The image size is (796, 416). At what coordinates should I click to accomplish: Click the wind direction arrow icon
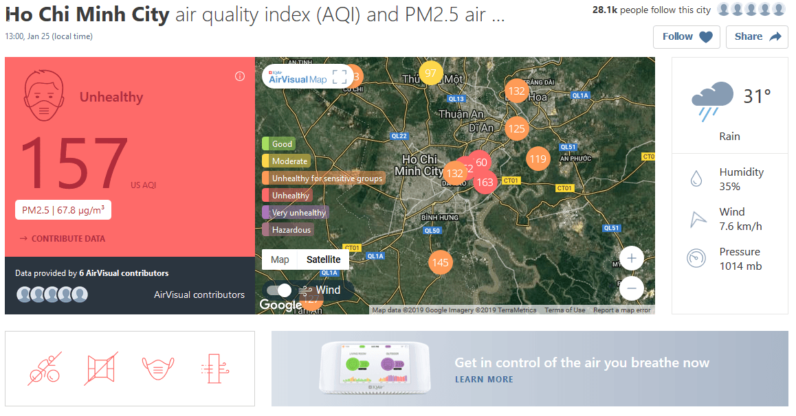[x=698, y=219]
